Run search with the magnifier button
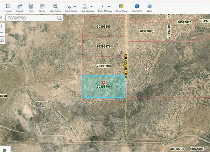The image size is (210, 152). click(x=59, y=18)
